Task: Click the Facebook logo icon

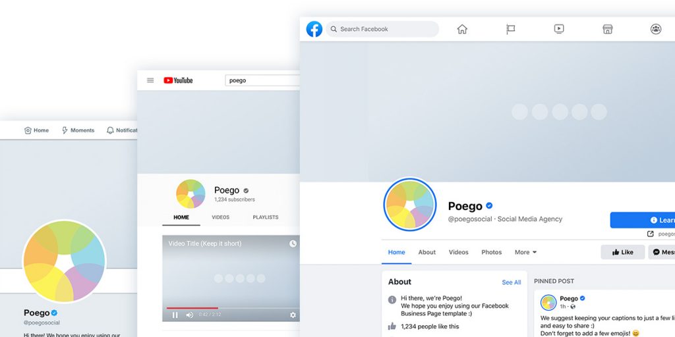Action: 314,29
